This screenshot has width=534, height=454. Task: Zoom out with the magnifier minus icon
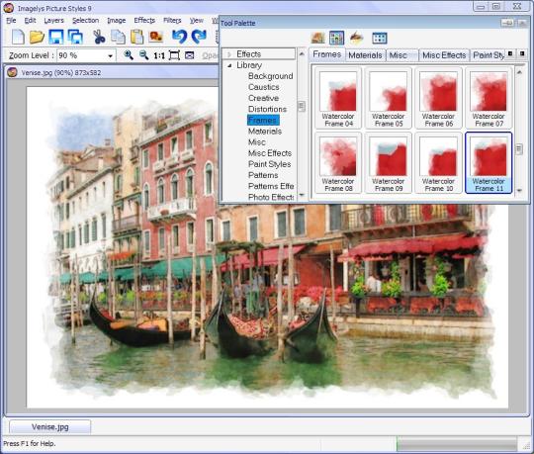pos(144,54)
